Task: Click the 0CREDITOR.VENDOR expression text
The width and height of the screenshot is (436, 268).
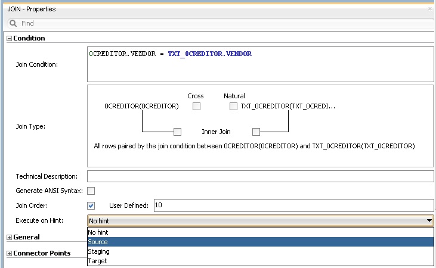Action: point(122,54)
